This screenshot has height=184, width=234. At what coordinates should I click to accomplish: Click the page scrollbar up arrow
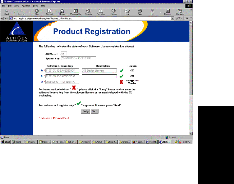pos(191,23)
